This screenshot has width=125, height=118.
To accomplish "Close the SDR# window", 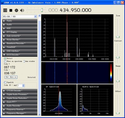I will click(122, 3).
